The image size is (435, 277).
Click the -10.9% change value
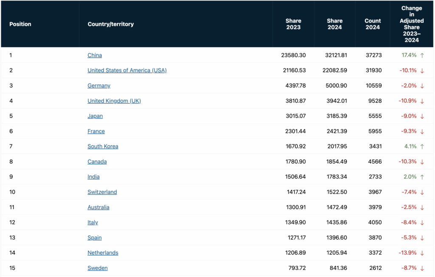pyautogui.click(x=407, y=101)
